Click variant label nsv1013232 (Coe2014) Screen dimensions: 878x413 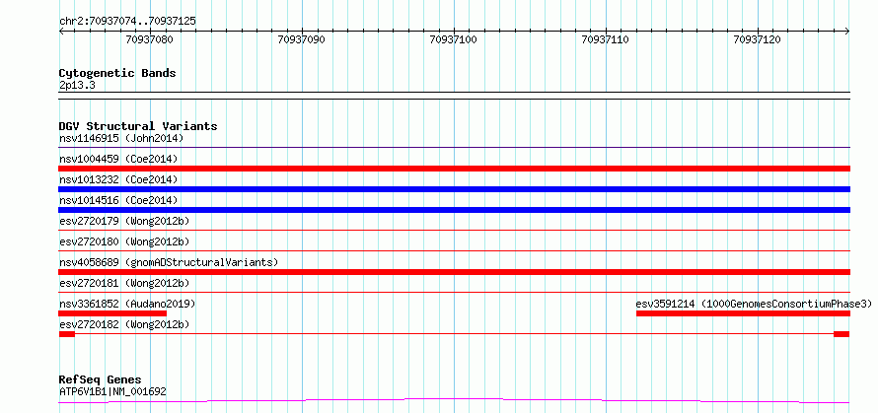(118, 179)
